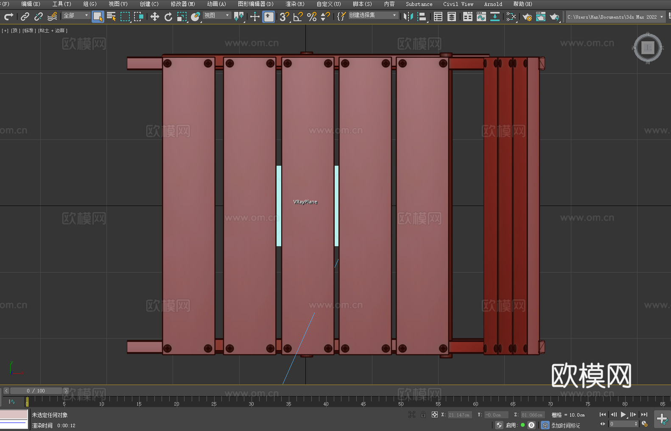Play the animation
This screenshot has width=671, height=431.
point(623,414)
